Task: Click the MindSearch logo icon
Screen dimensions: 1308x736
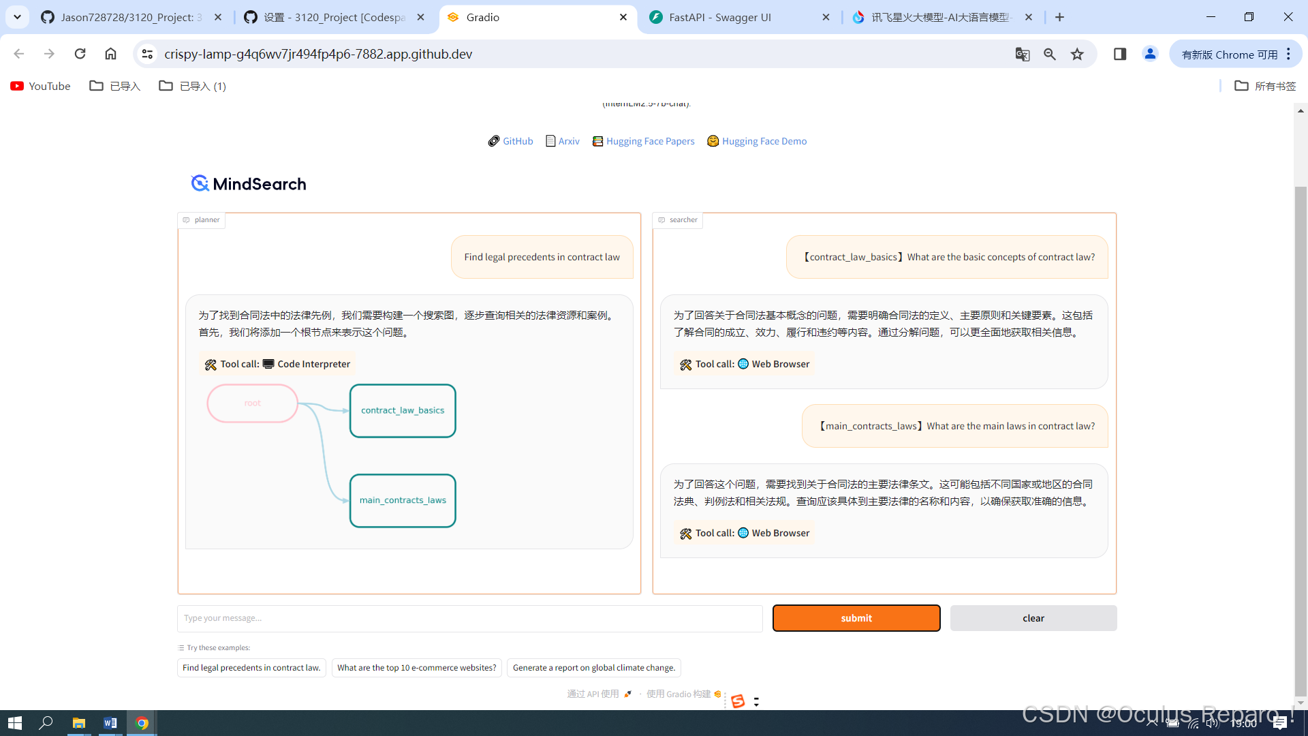Action: 198,183
